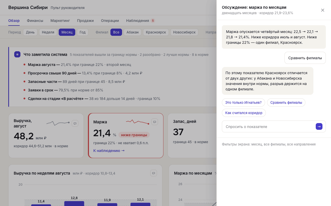This screenshot has width=331, height=206.
Task: Click the Вершина Сибири title
Action: pyautogui.click(x=28, y=7)
